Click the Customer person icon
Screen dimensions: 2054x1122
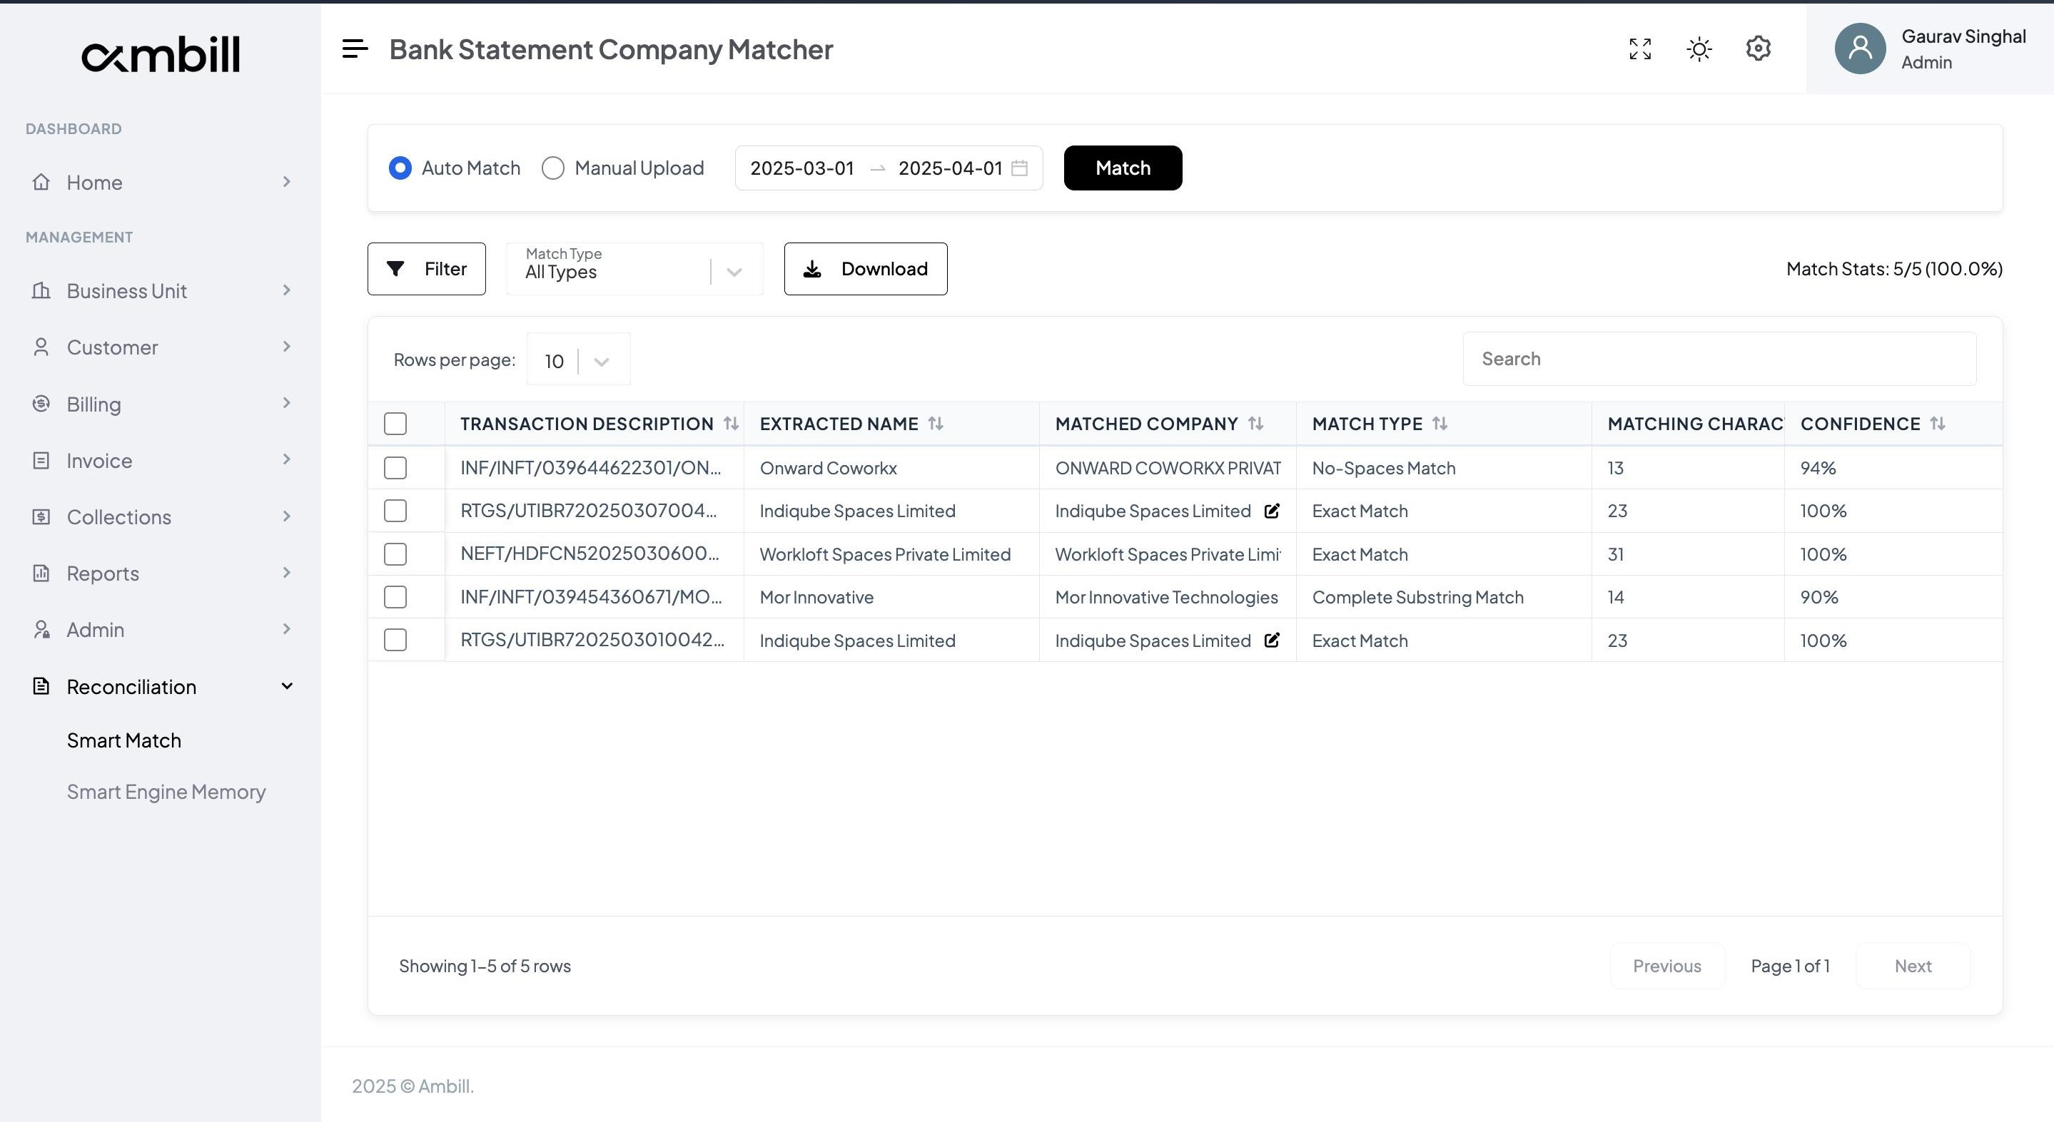pos(41,347)
